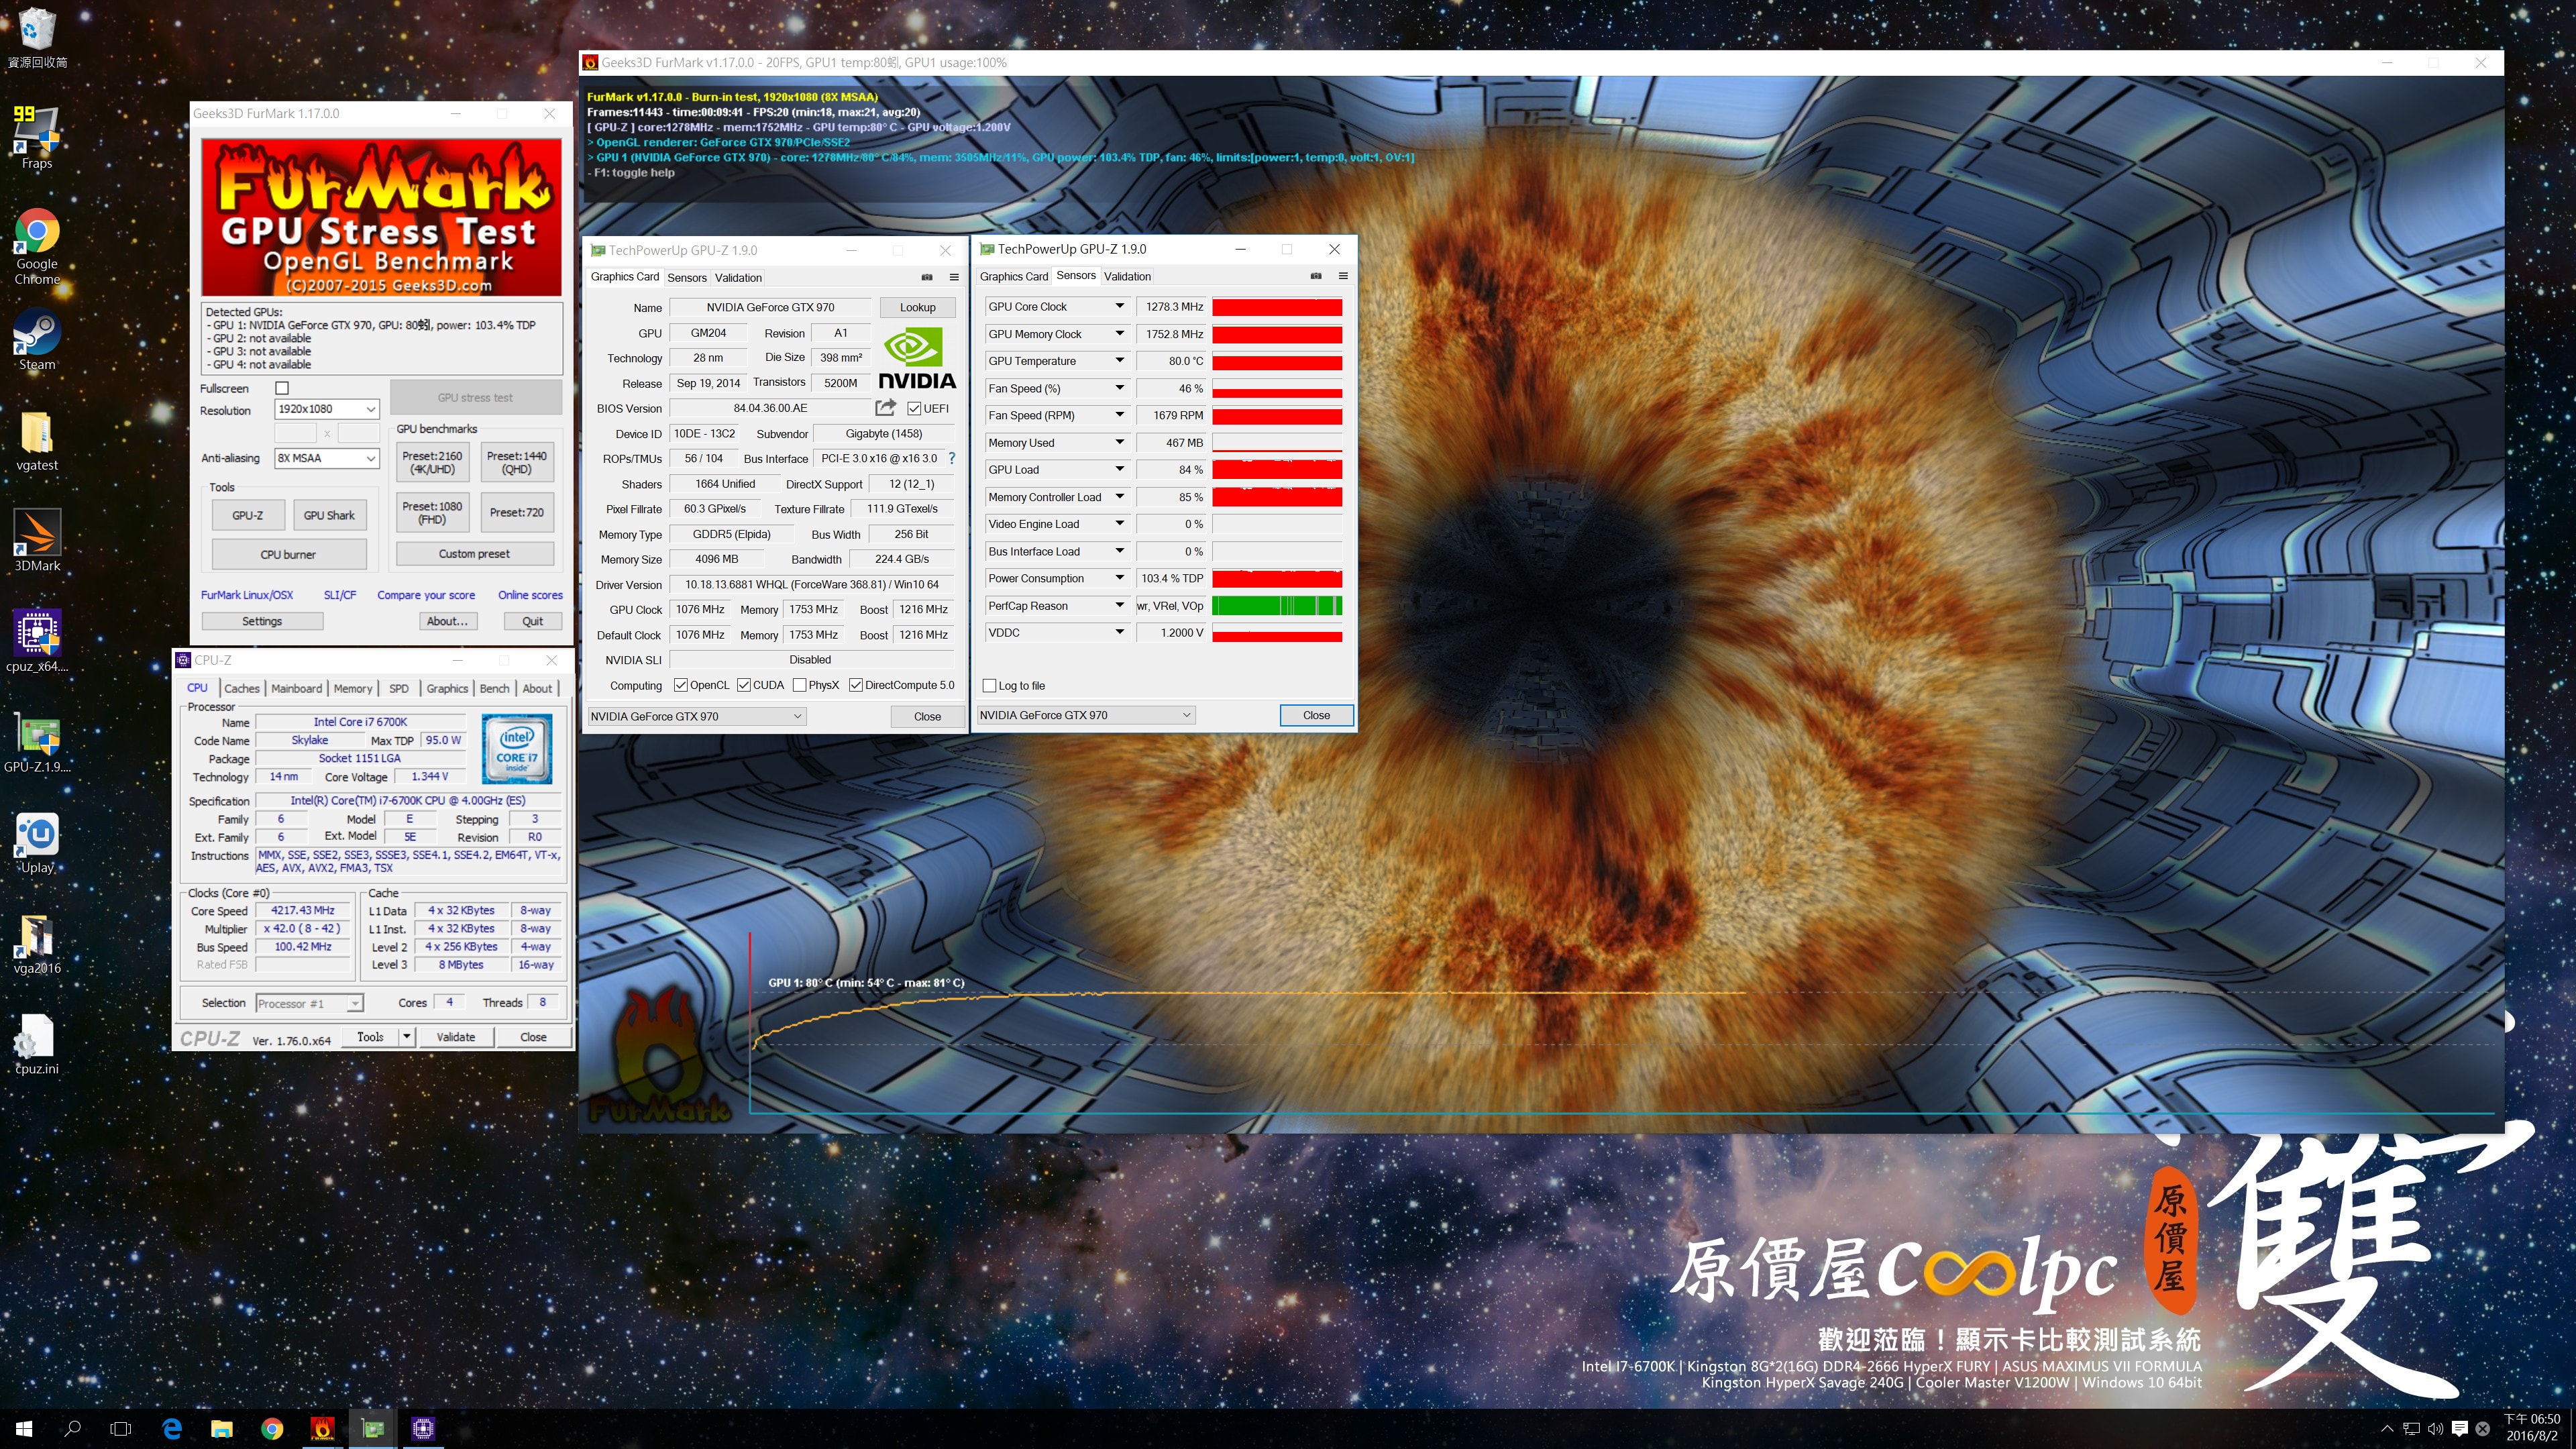Click the PerfCap Reason green sensor bar

pos(1277,606)
